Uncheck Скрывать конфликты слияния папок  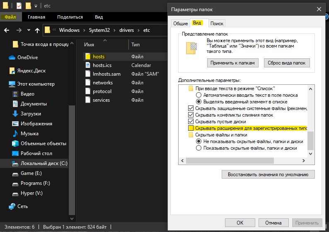pyautogui.click(x=191, y=115)
